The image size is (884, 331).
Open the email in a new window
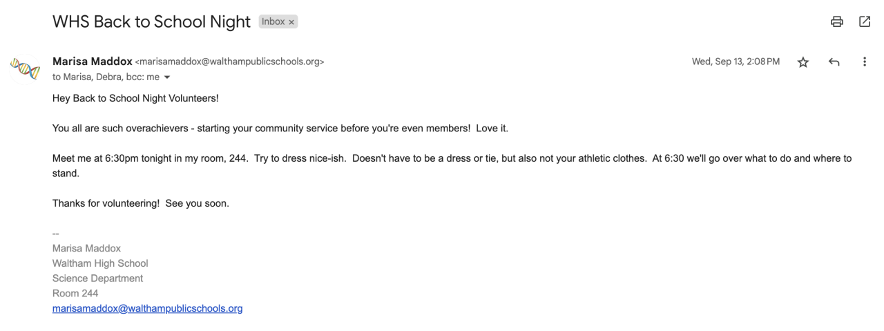pos(865,21)
